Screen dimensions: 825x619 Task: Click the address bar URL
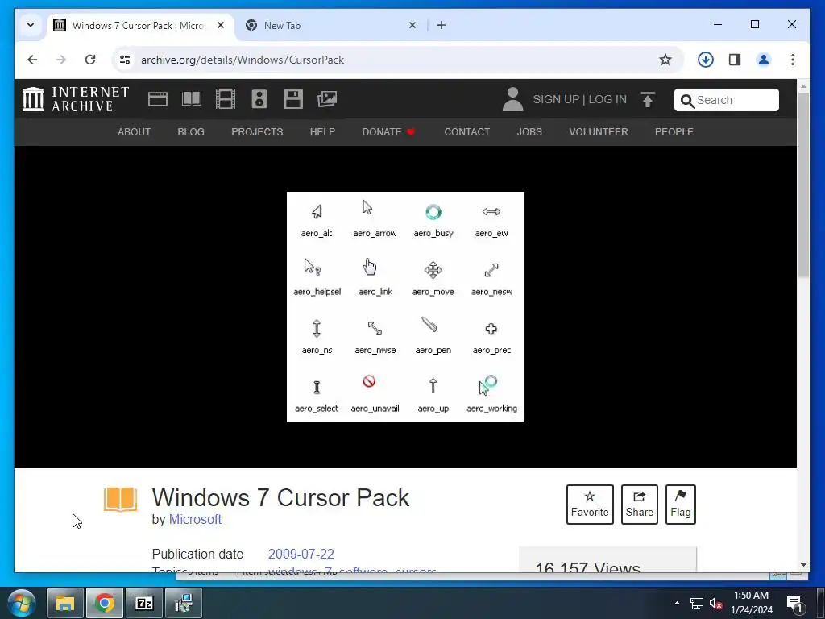click(242, 60)
